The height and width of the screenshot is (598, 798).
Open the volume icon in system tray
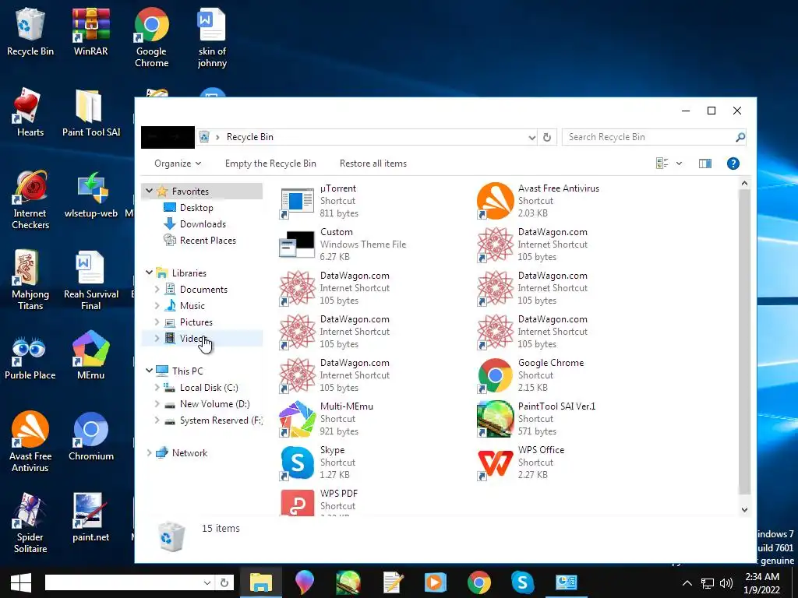726,583
